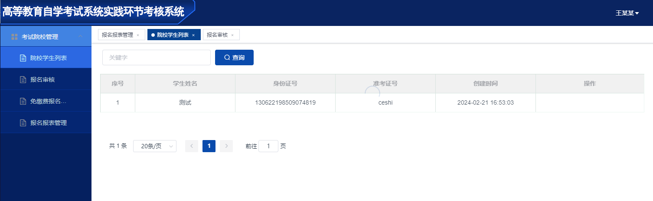Image resolution: width=653 pixels, height=201 pixels.
Task: Click document icon next to 院校学生列表
Action: [x=23, y=58]
